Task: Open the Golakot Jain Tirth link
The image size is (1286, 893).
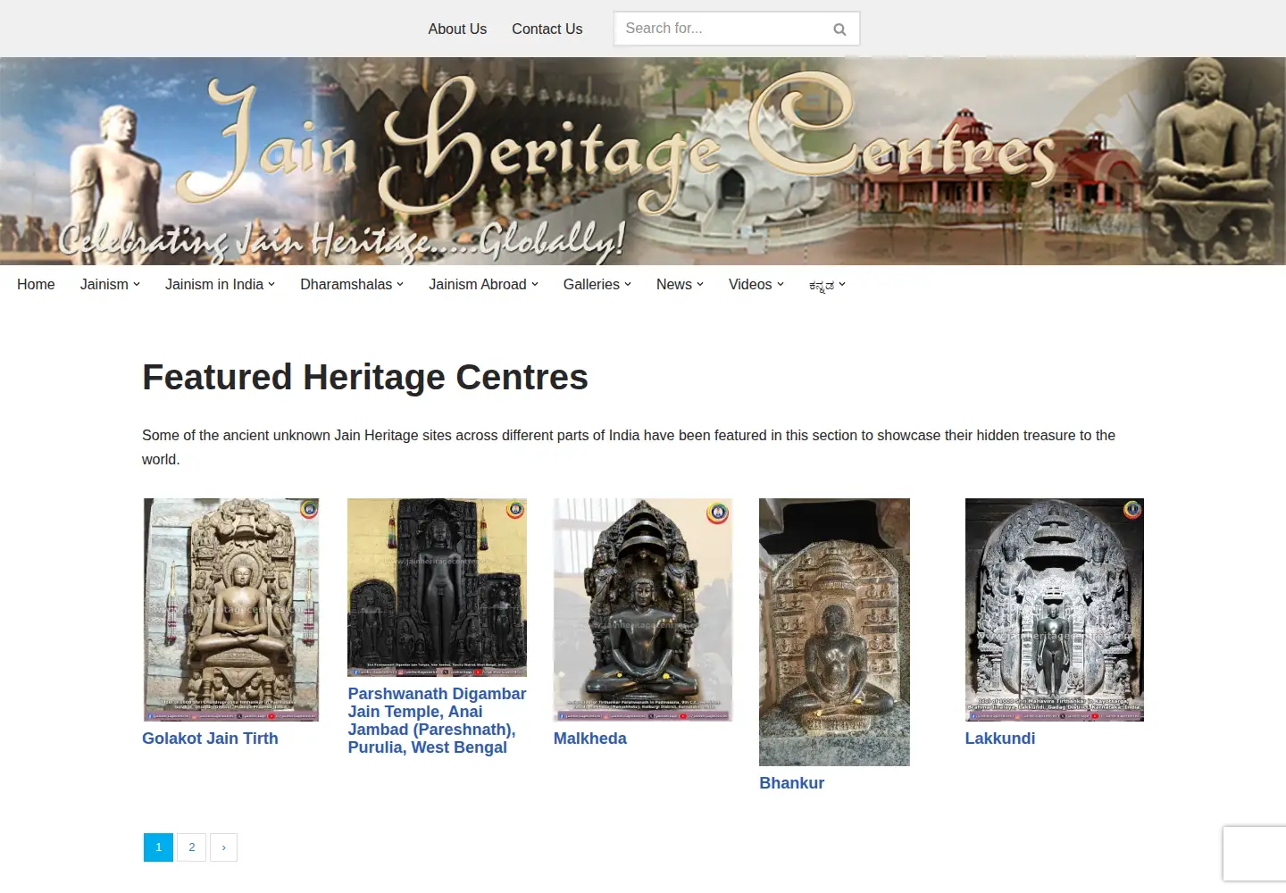Action: click(x=210, y=739)
